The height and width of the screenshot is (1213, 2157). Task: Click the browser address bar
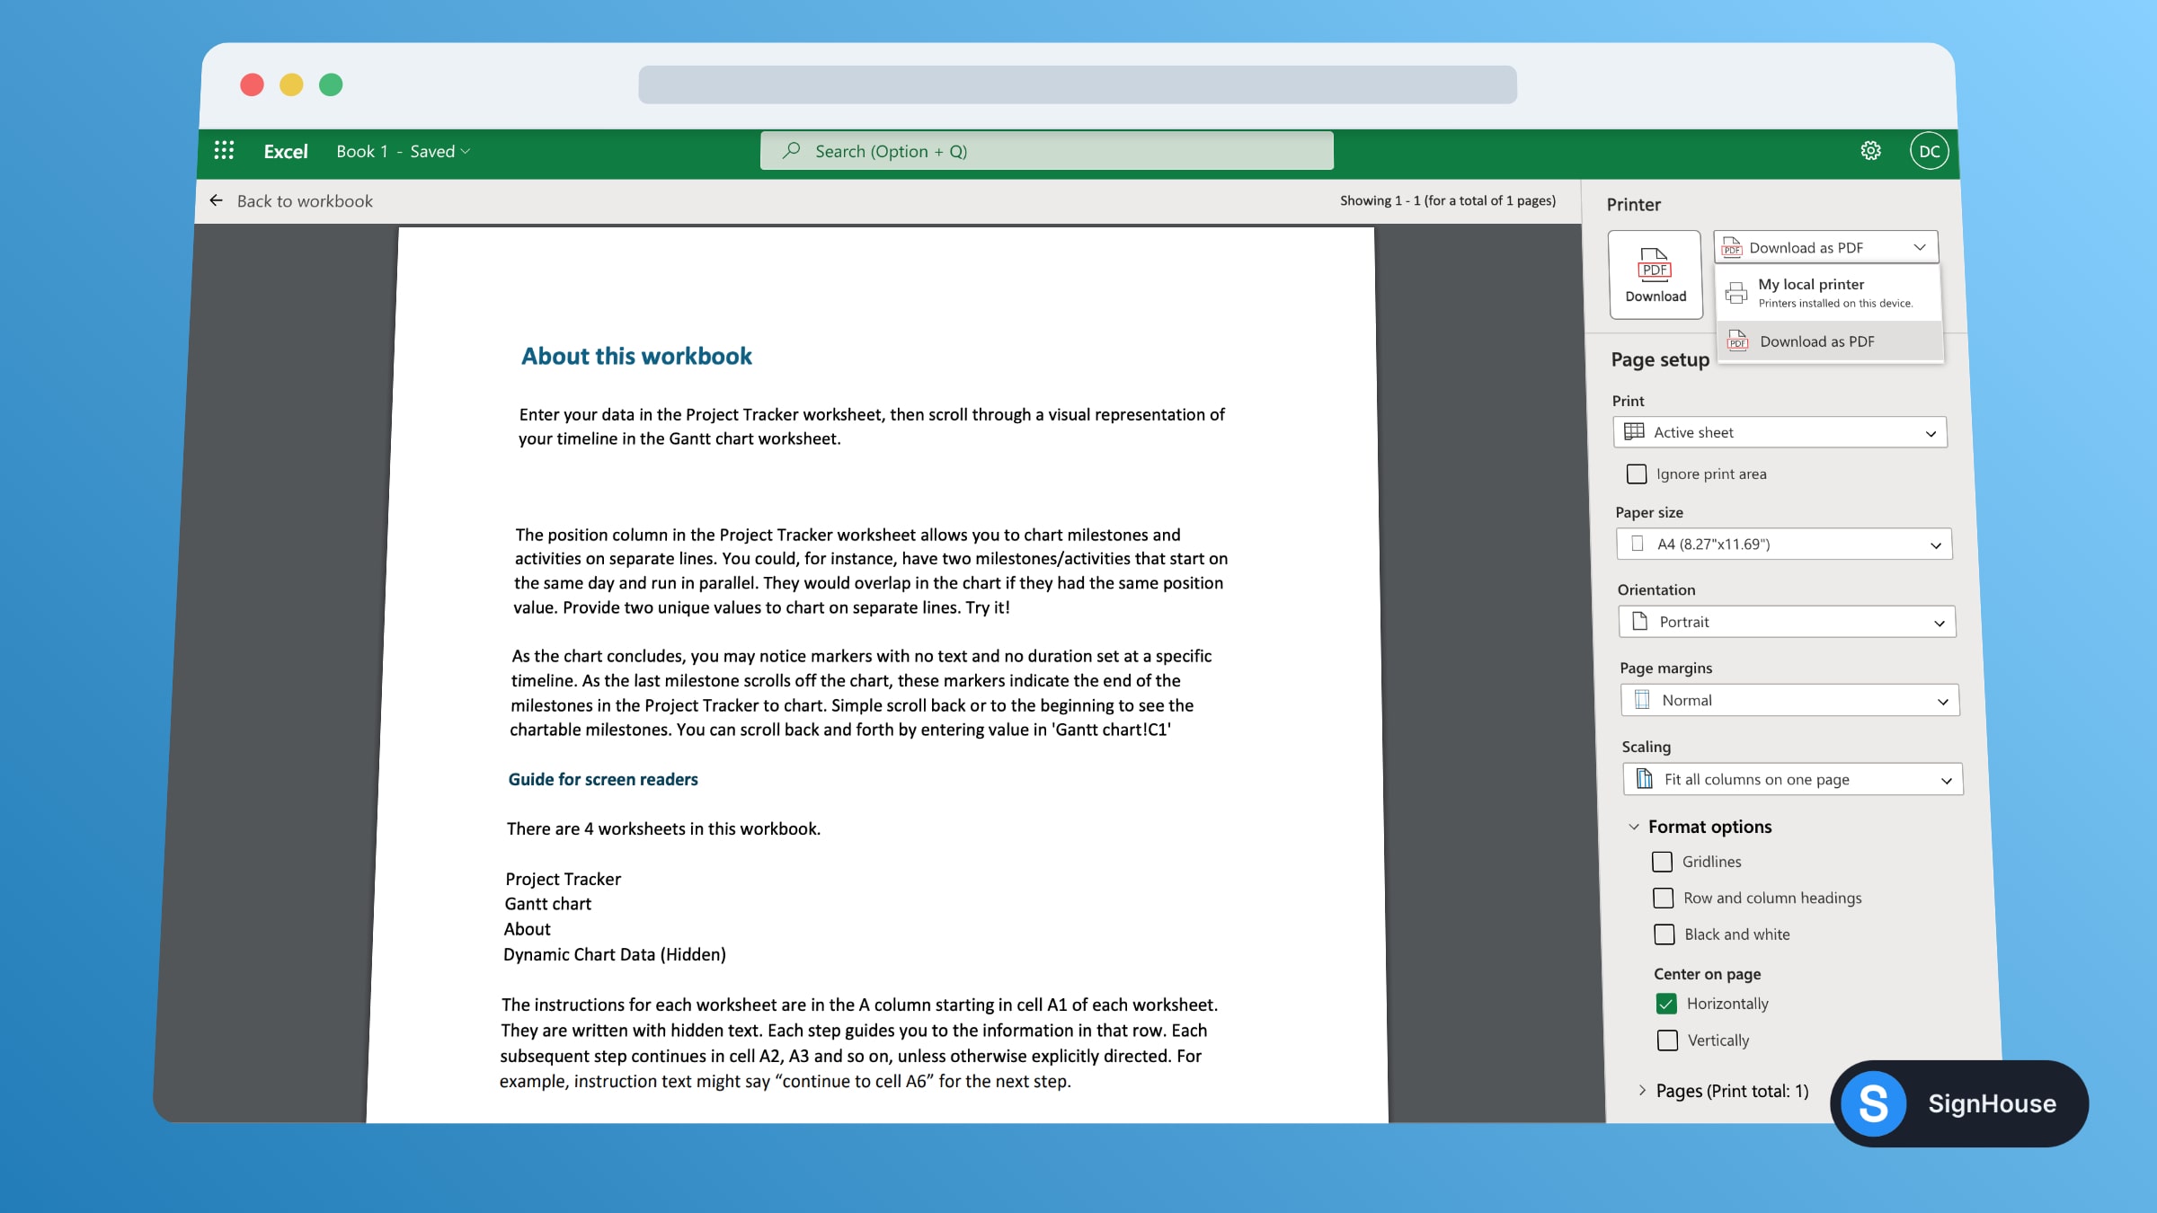(x=1078, y=84)
